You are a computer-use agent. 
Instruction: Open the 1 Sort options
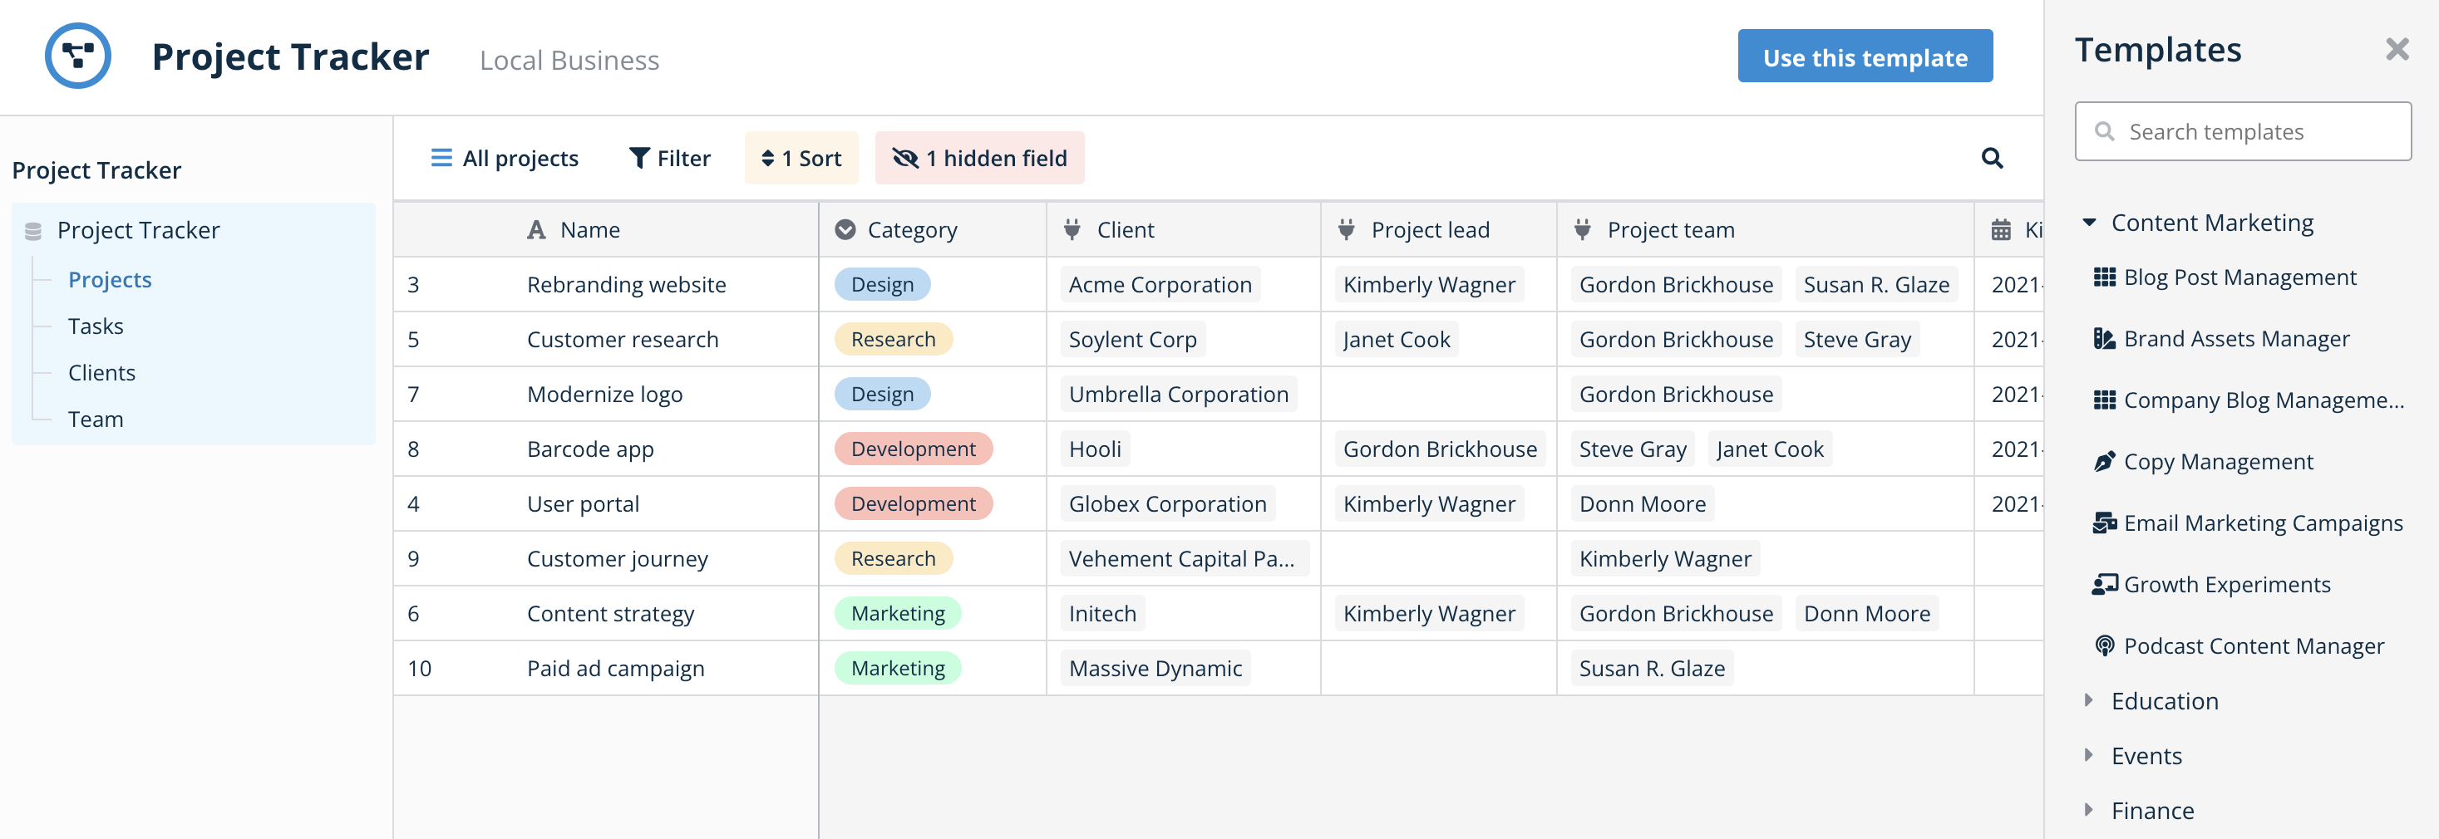point(801,158)
